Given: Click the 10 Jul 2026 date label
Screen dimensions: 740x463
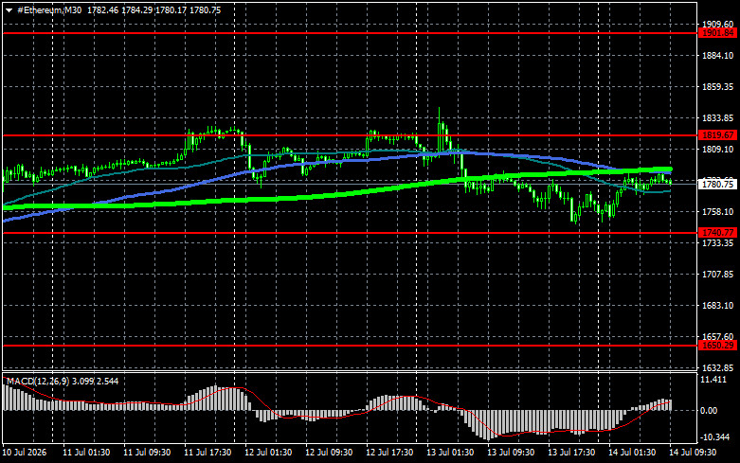Looking at the screenshot, I should click(x=25, y=453).
